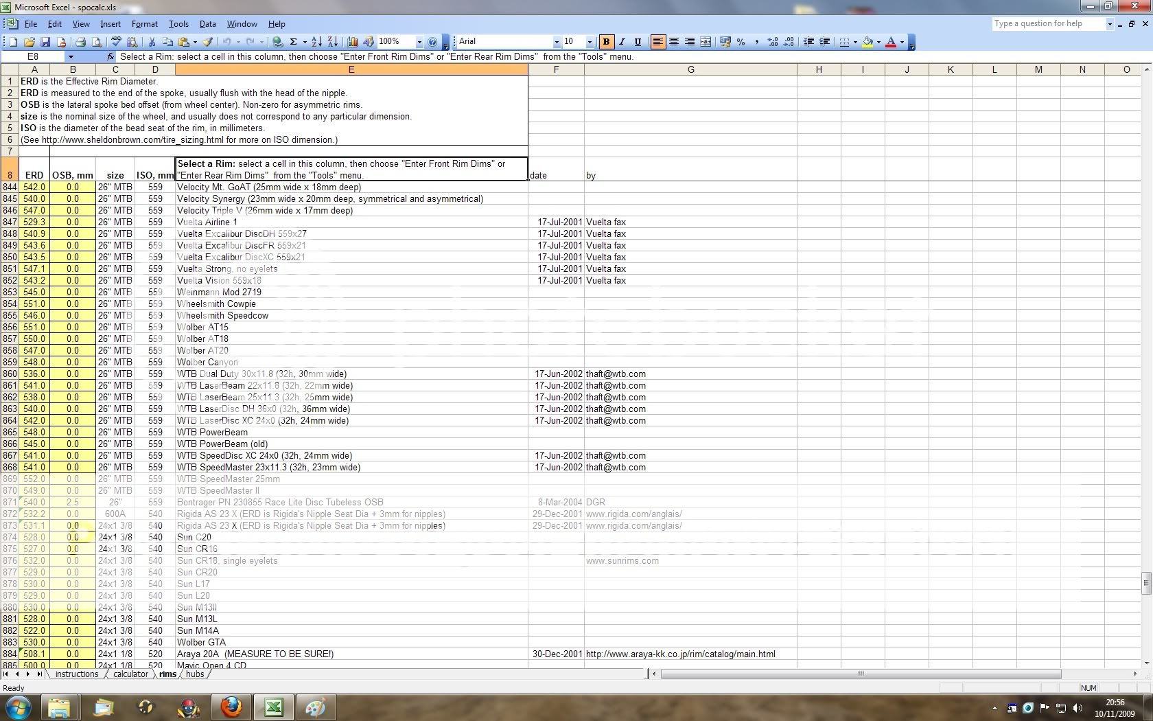Sort ascending with the A-Z icon
This screenshot has height=721, width=1153.
pos(316,42)
